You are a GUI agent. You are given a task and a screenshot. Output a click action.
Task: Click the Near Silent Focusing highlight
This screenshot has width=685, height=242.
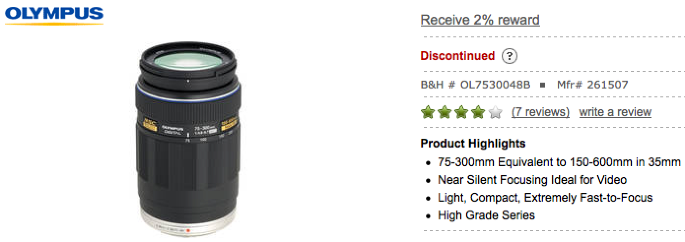tap(532, 180)
